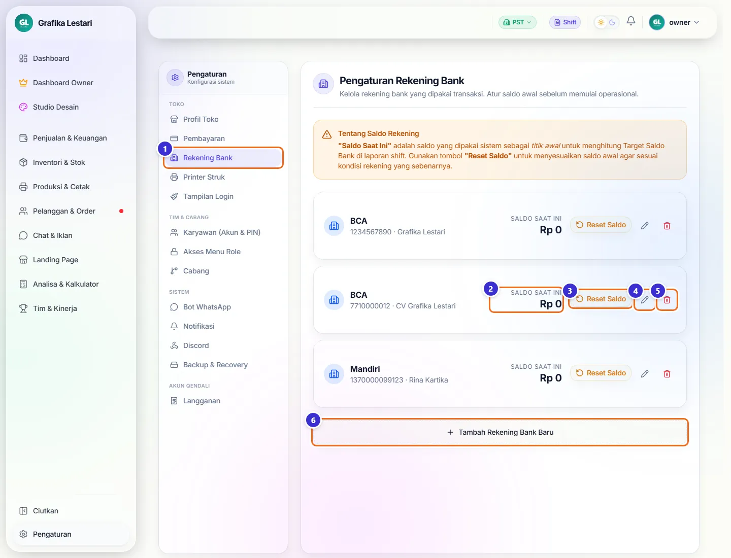The height and width of the screenshot is (558, 731).
Task: Open Backup & Recovery settings
Action: pyautogui.click(x=223, y=365)
